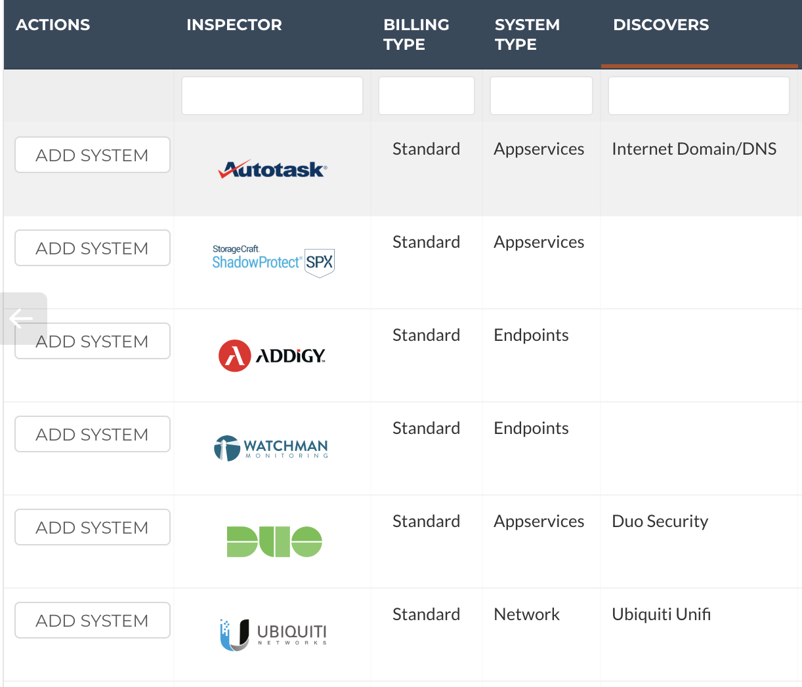Click 'Appservices' in Autotask row
The height and width of the screenshot is (687, 802).
539,149
